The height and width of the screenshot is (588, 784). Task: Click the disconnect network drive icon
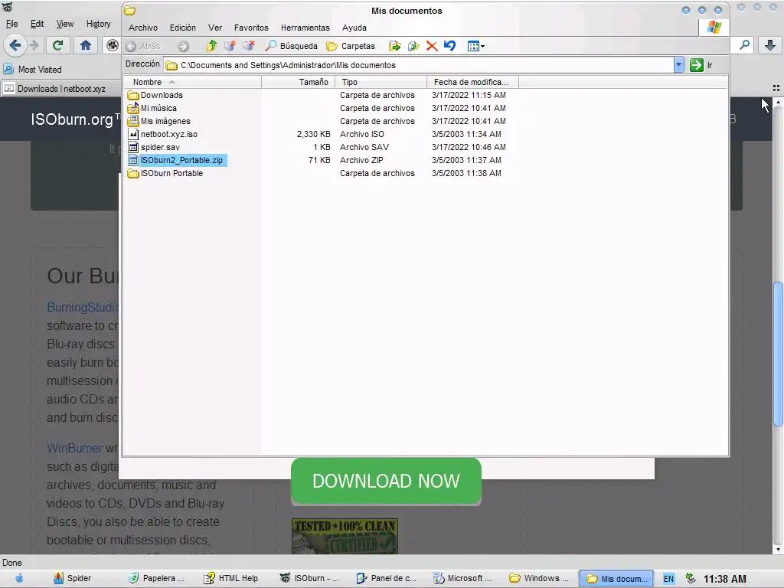click(249, 46)
